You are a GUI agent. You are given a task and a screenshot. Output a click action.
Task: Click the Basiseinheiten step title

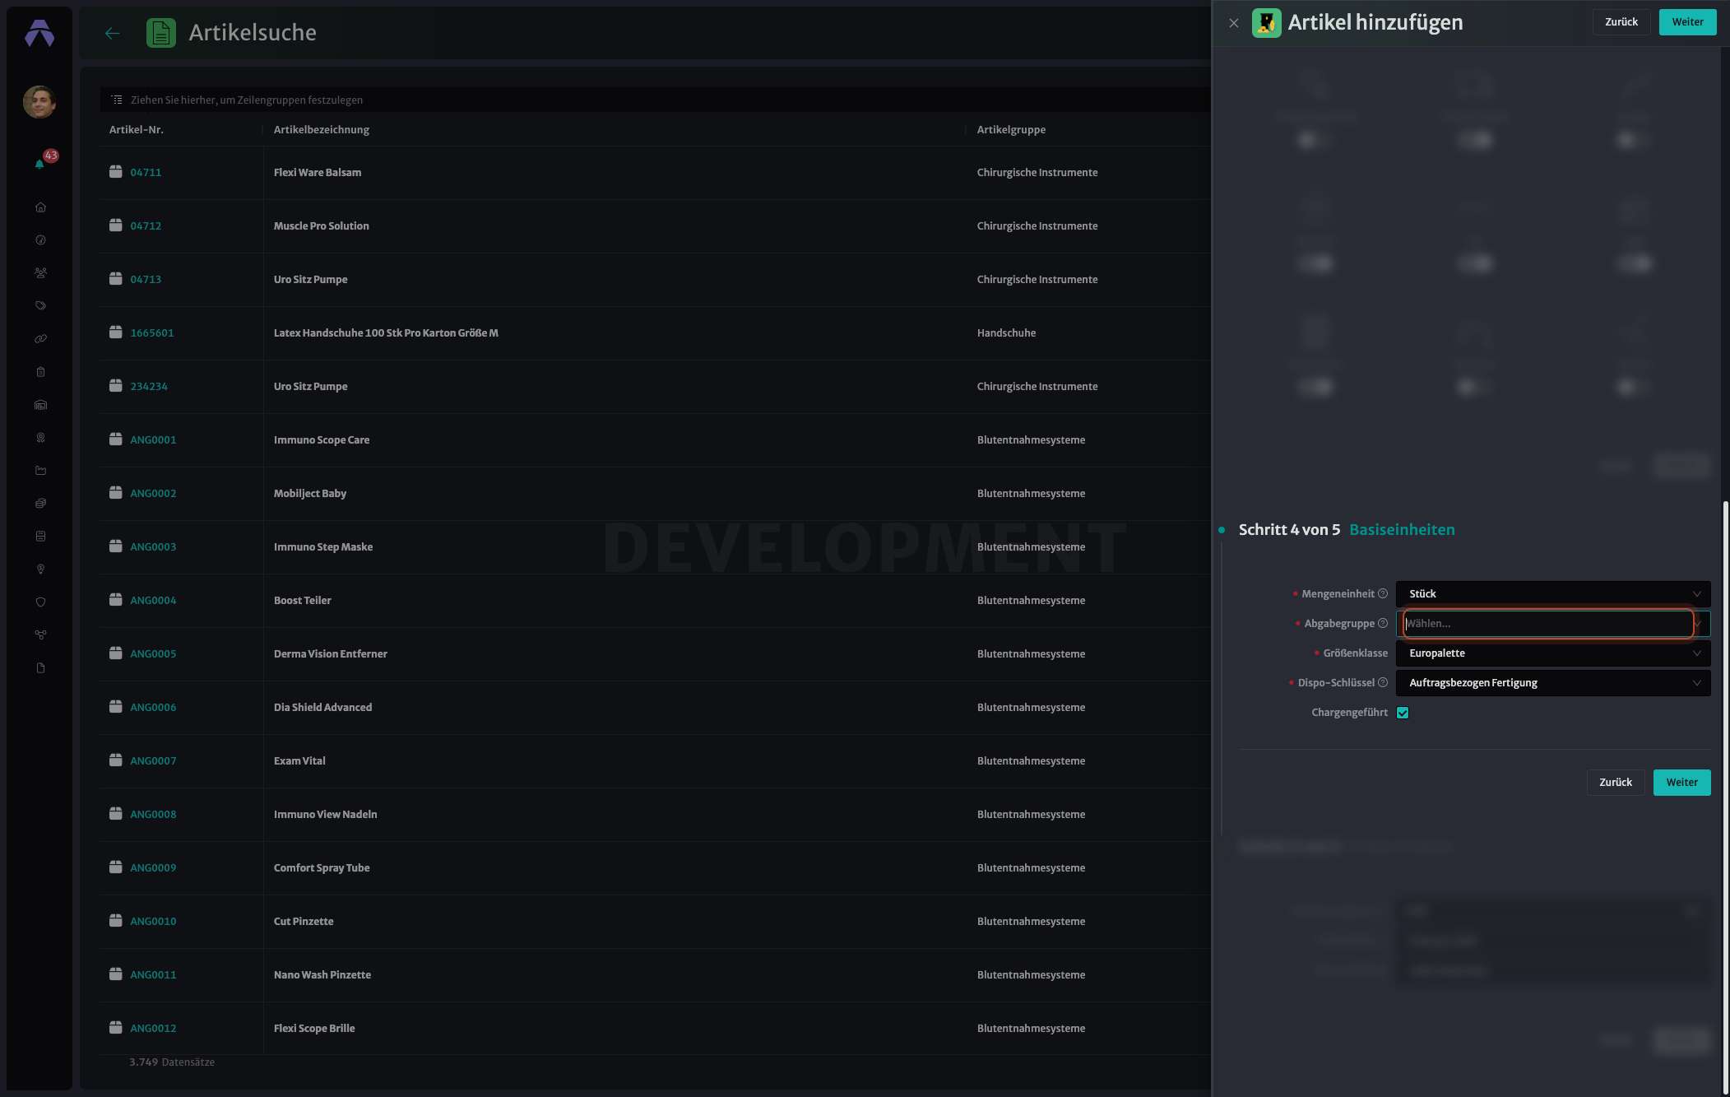(x=1402, y=530)
